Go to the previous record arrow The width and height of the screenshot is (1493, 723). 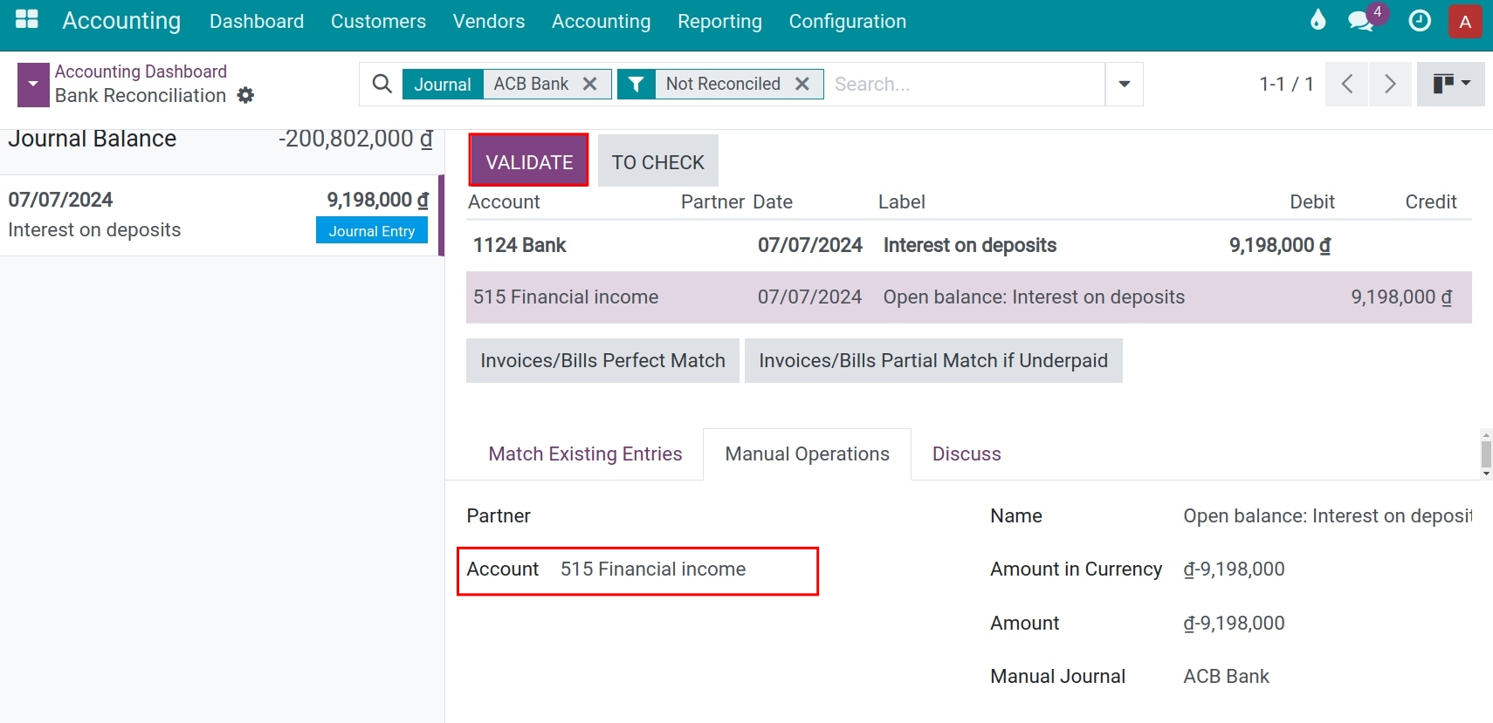(1347, 84)
